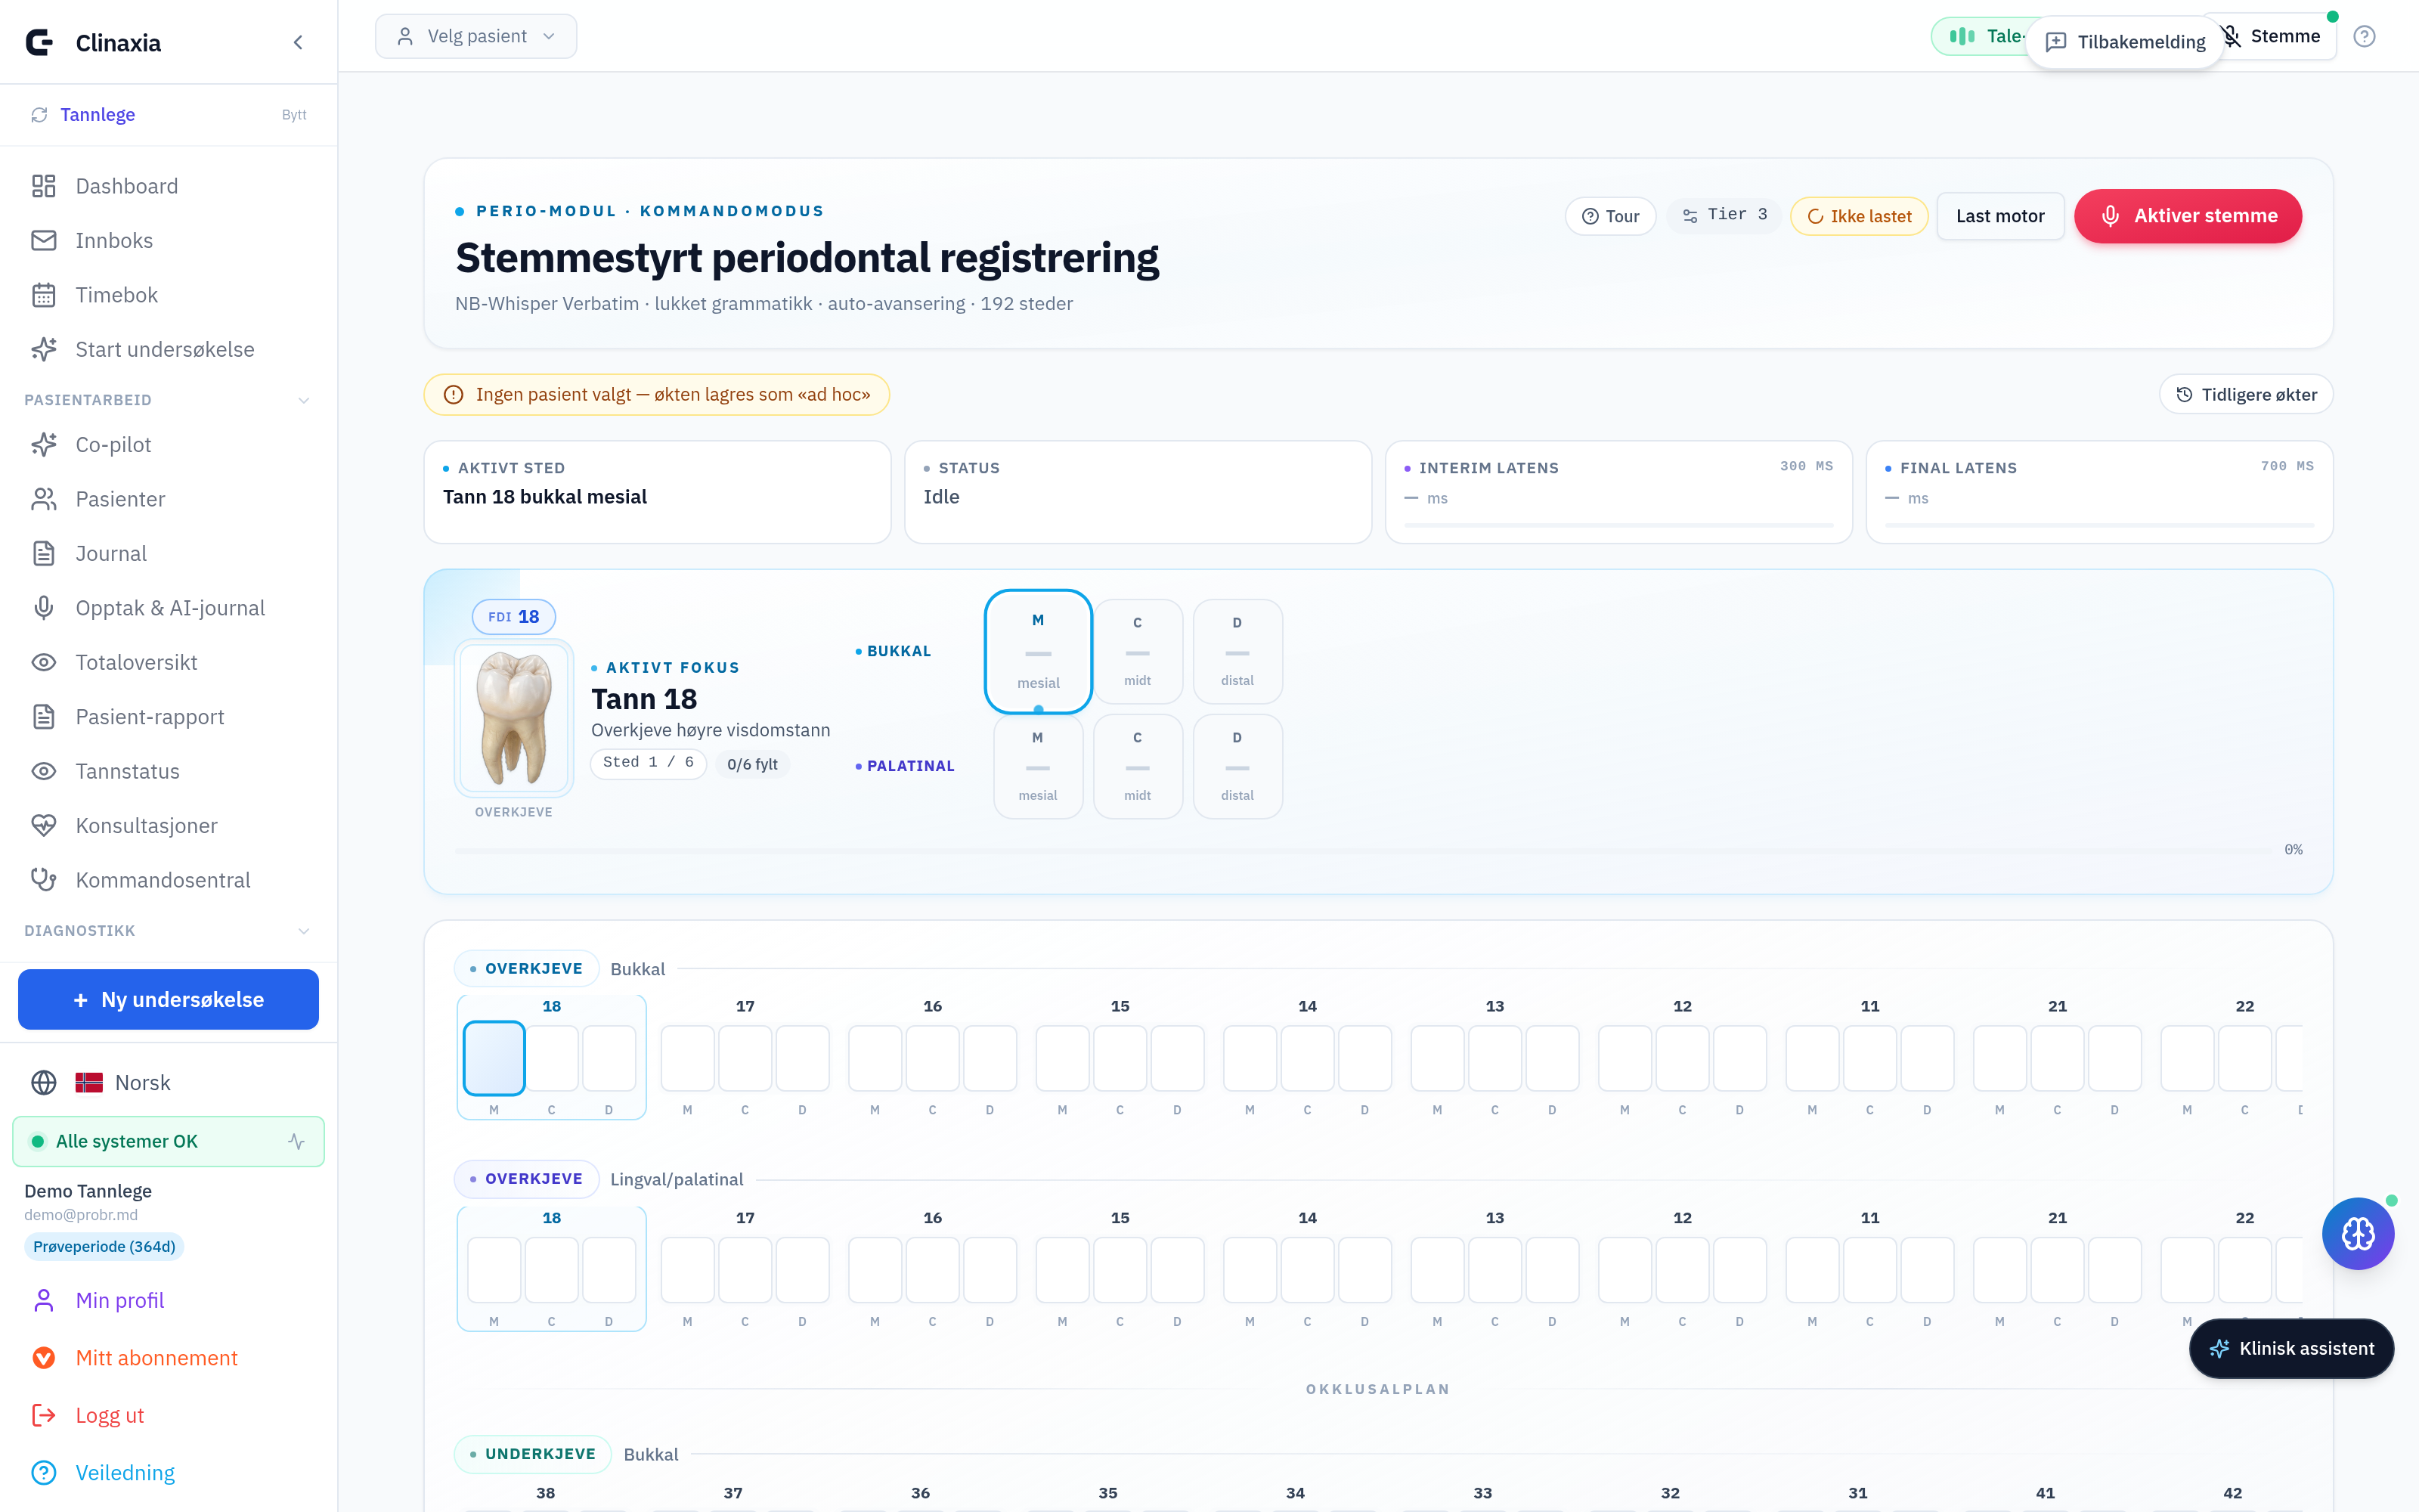
Task: Toggle the Tale mode pill
Action: point(1981,36)
